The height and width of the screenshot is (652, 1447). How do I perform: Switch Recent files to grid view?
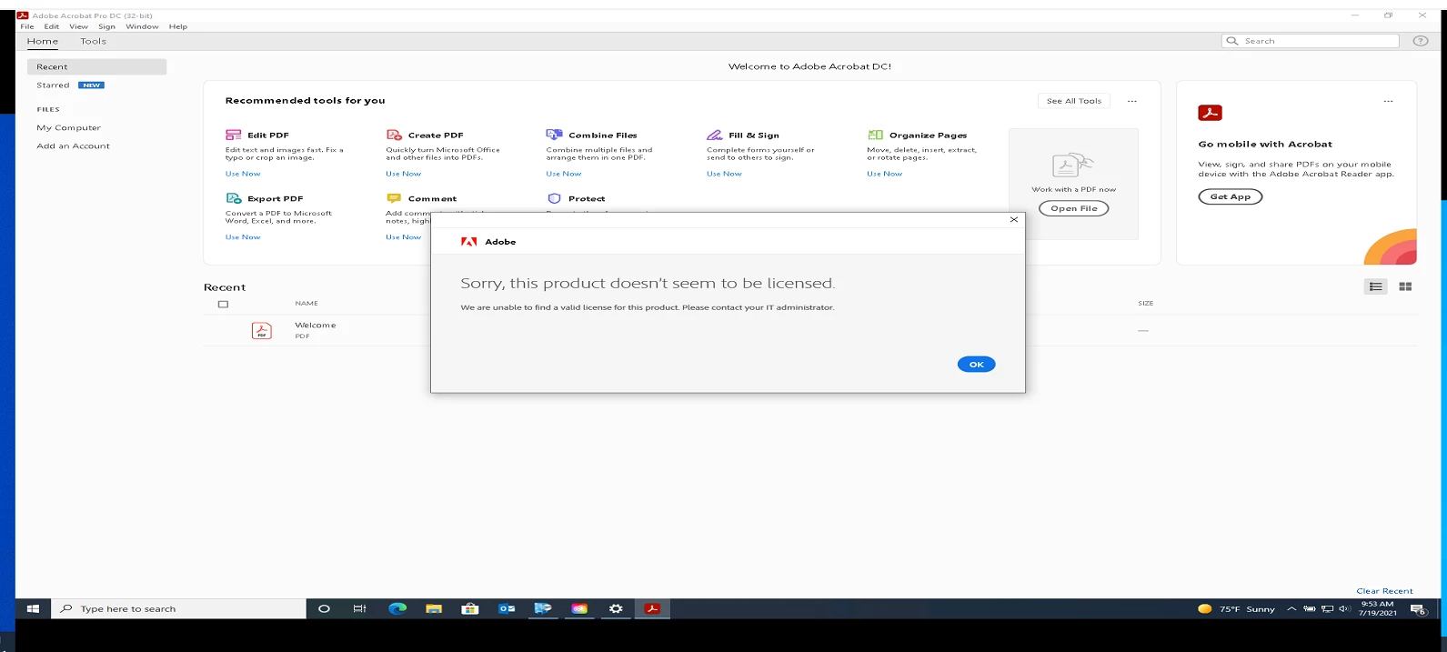[1405, 286]
